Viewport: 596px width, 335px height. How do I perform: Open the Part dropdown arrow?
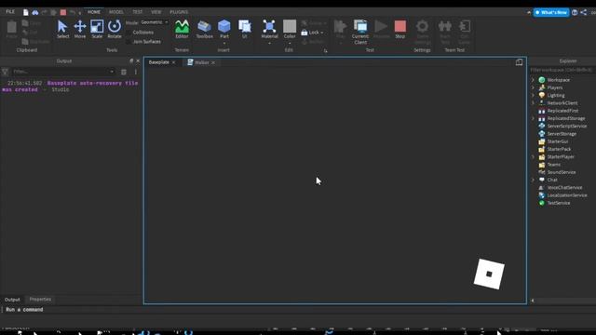(224, 43)
